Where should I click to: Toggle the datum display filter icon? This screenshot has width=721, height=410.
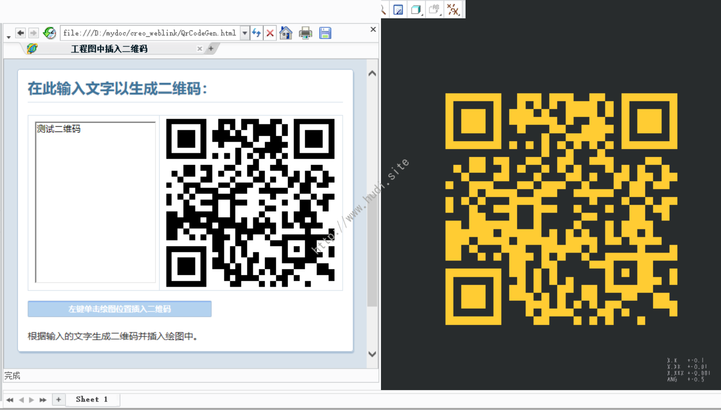click(x=453, y=9)
